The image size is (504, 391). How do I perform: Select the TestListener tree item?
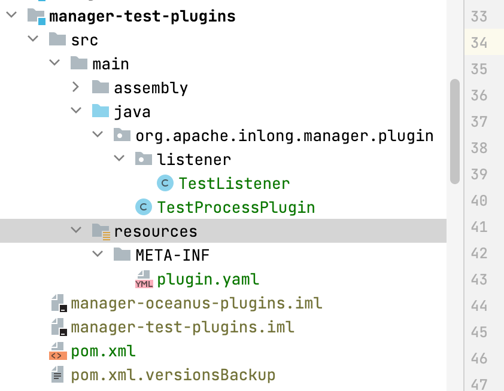pos(233,183)
